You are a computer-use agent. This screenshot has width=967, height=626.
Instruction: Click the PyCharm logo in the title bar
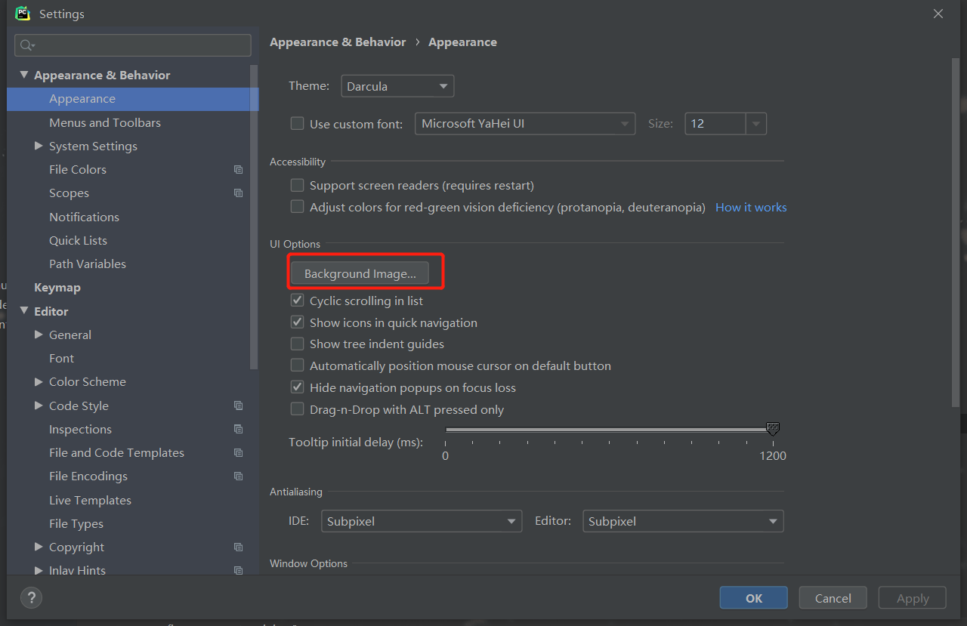click(x=22, y=13)
